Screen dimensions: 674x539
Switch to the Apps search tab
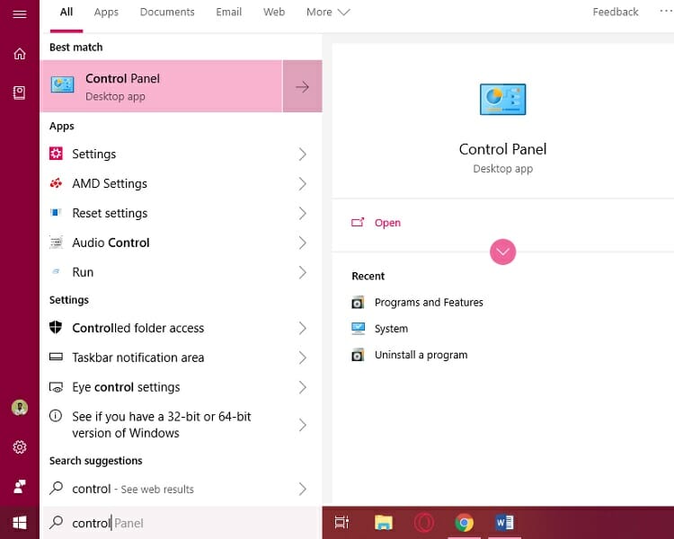[106, 12]
